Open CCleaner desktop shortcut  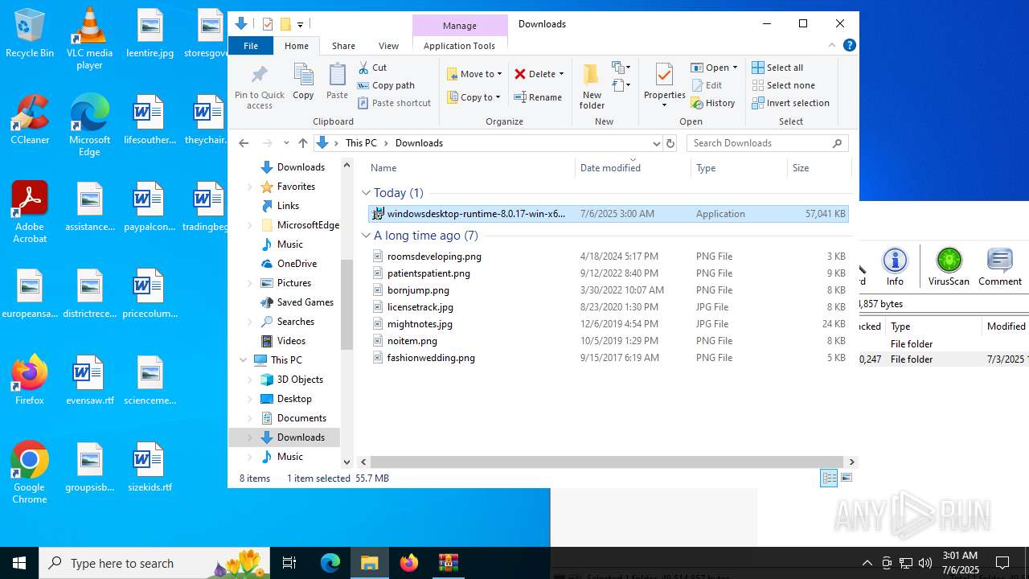[30, 120]
